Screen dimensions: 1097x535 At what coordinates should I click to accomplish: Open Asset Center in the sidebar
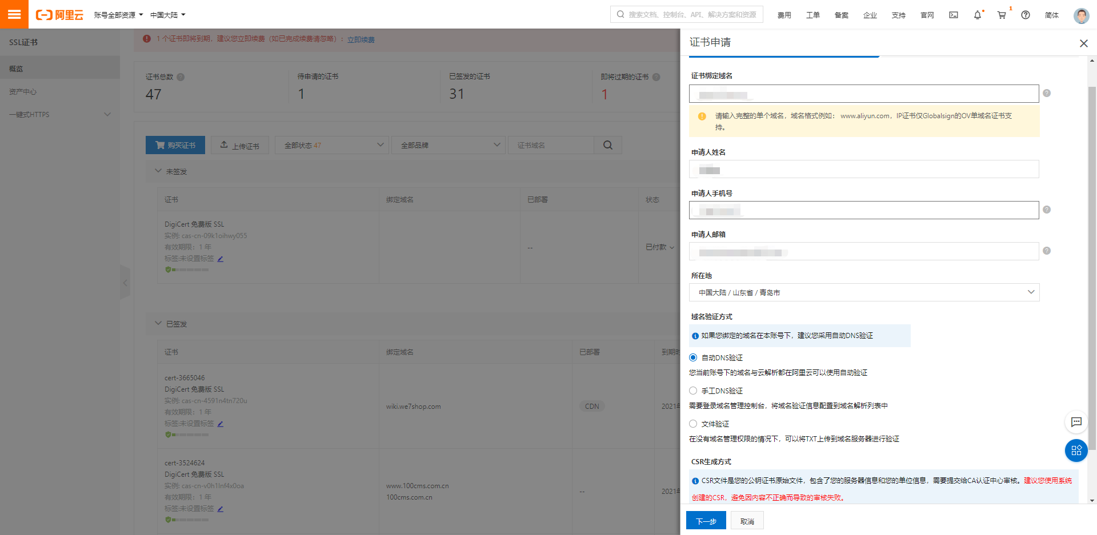point(60,91)
